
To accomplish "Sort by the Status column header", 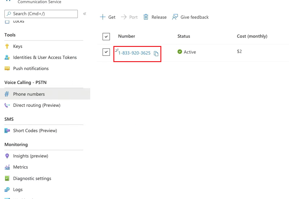I will tap(184, 36).
